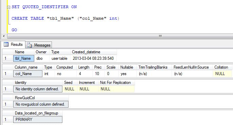Click the left arrow of horizontal scrollbar
The width and height of the screenshot is (233, 125).
click(x=4, y=36)
